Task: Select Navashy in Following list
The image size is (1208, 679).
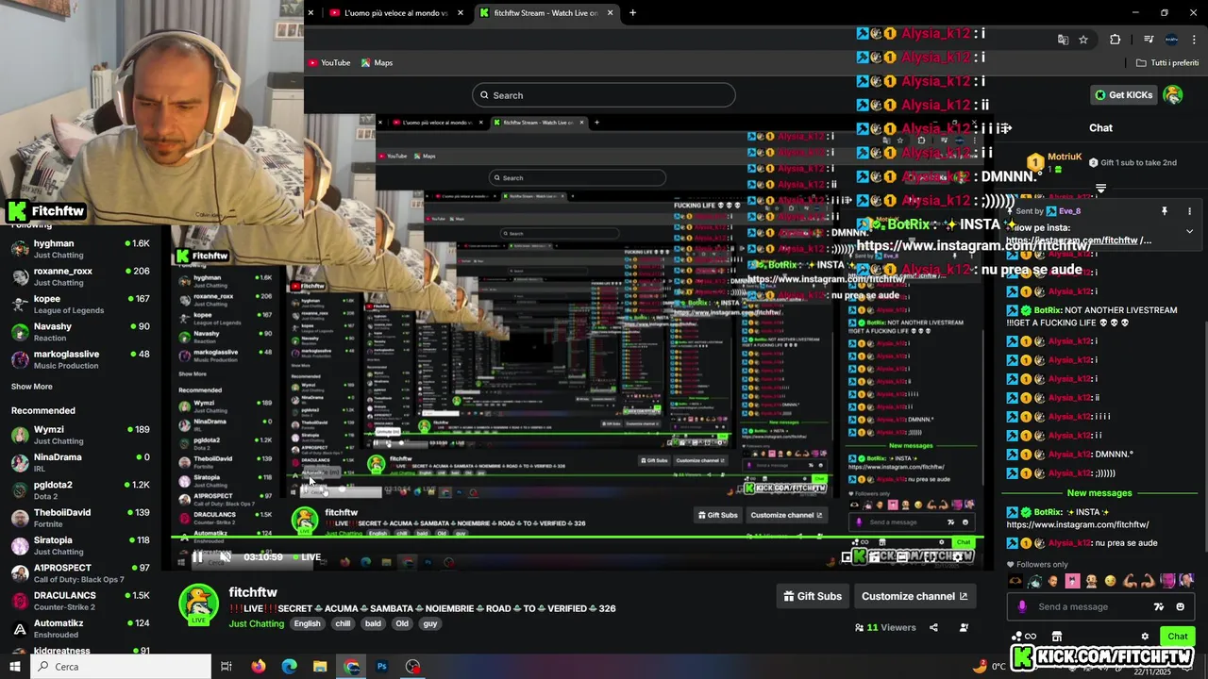Action: [80, 332]
